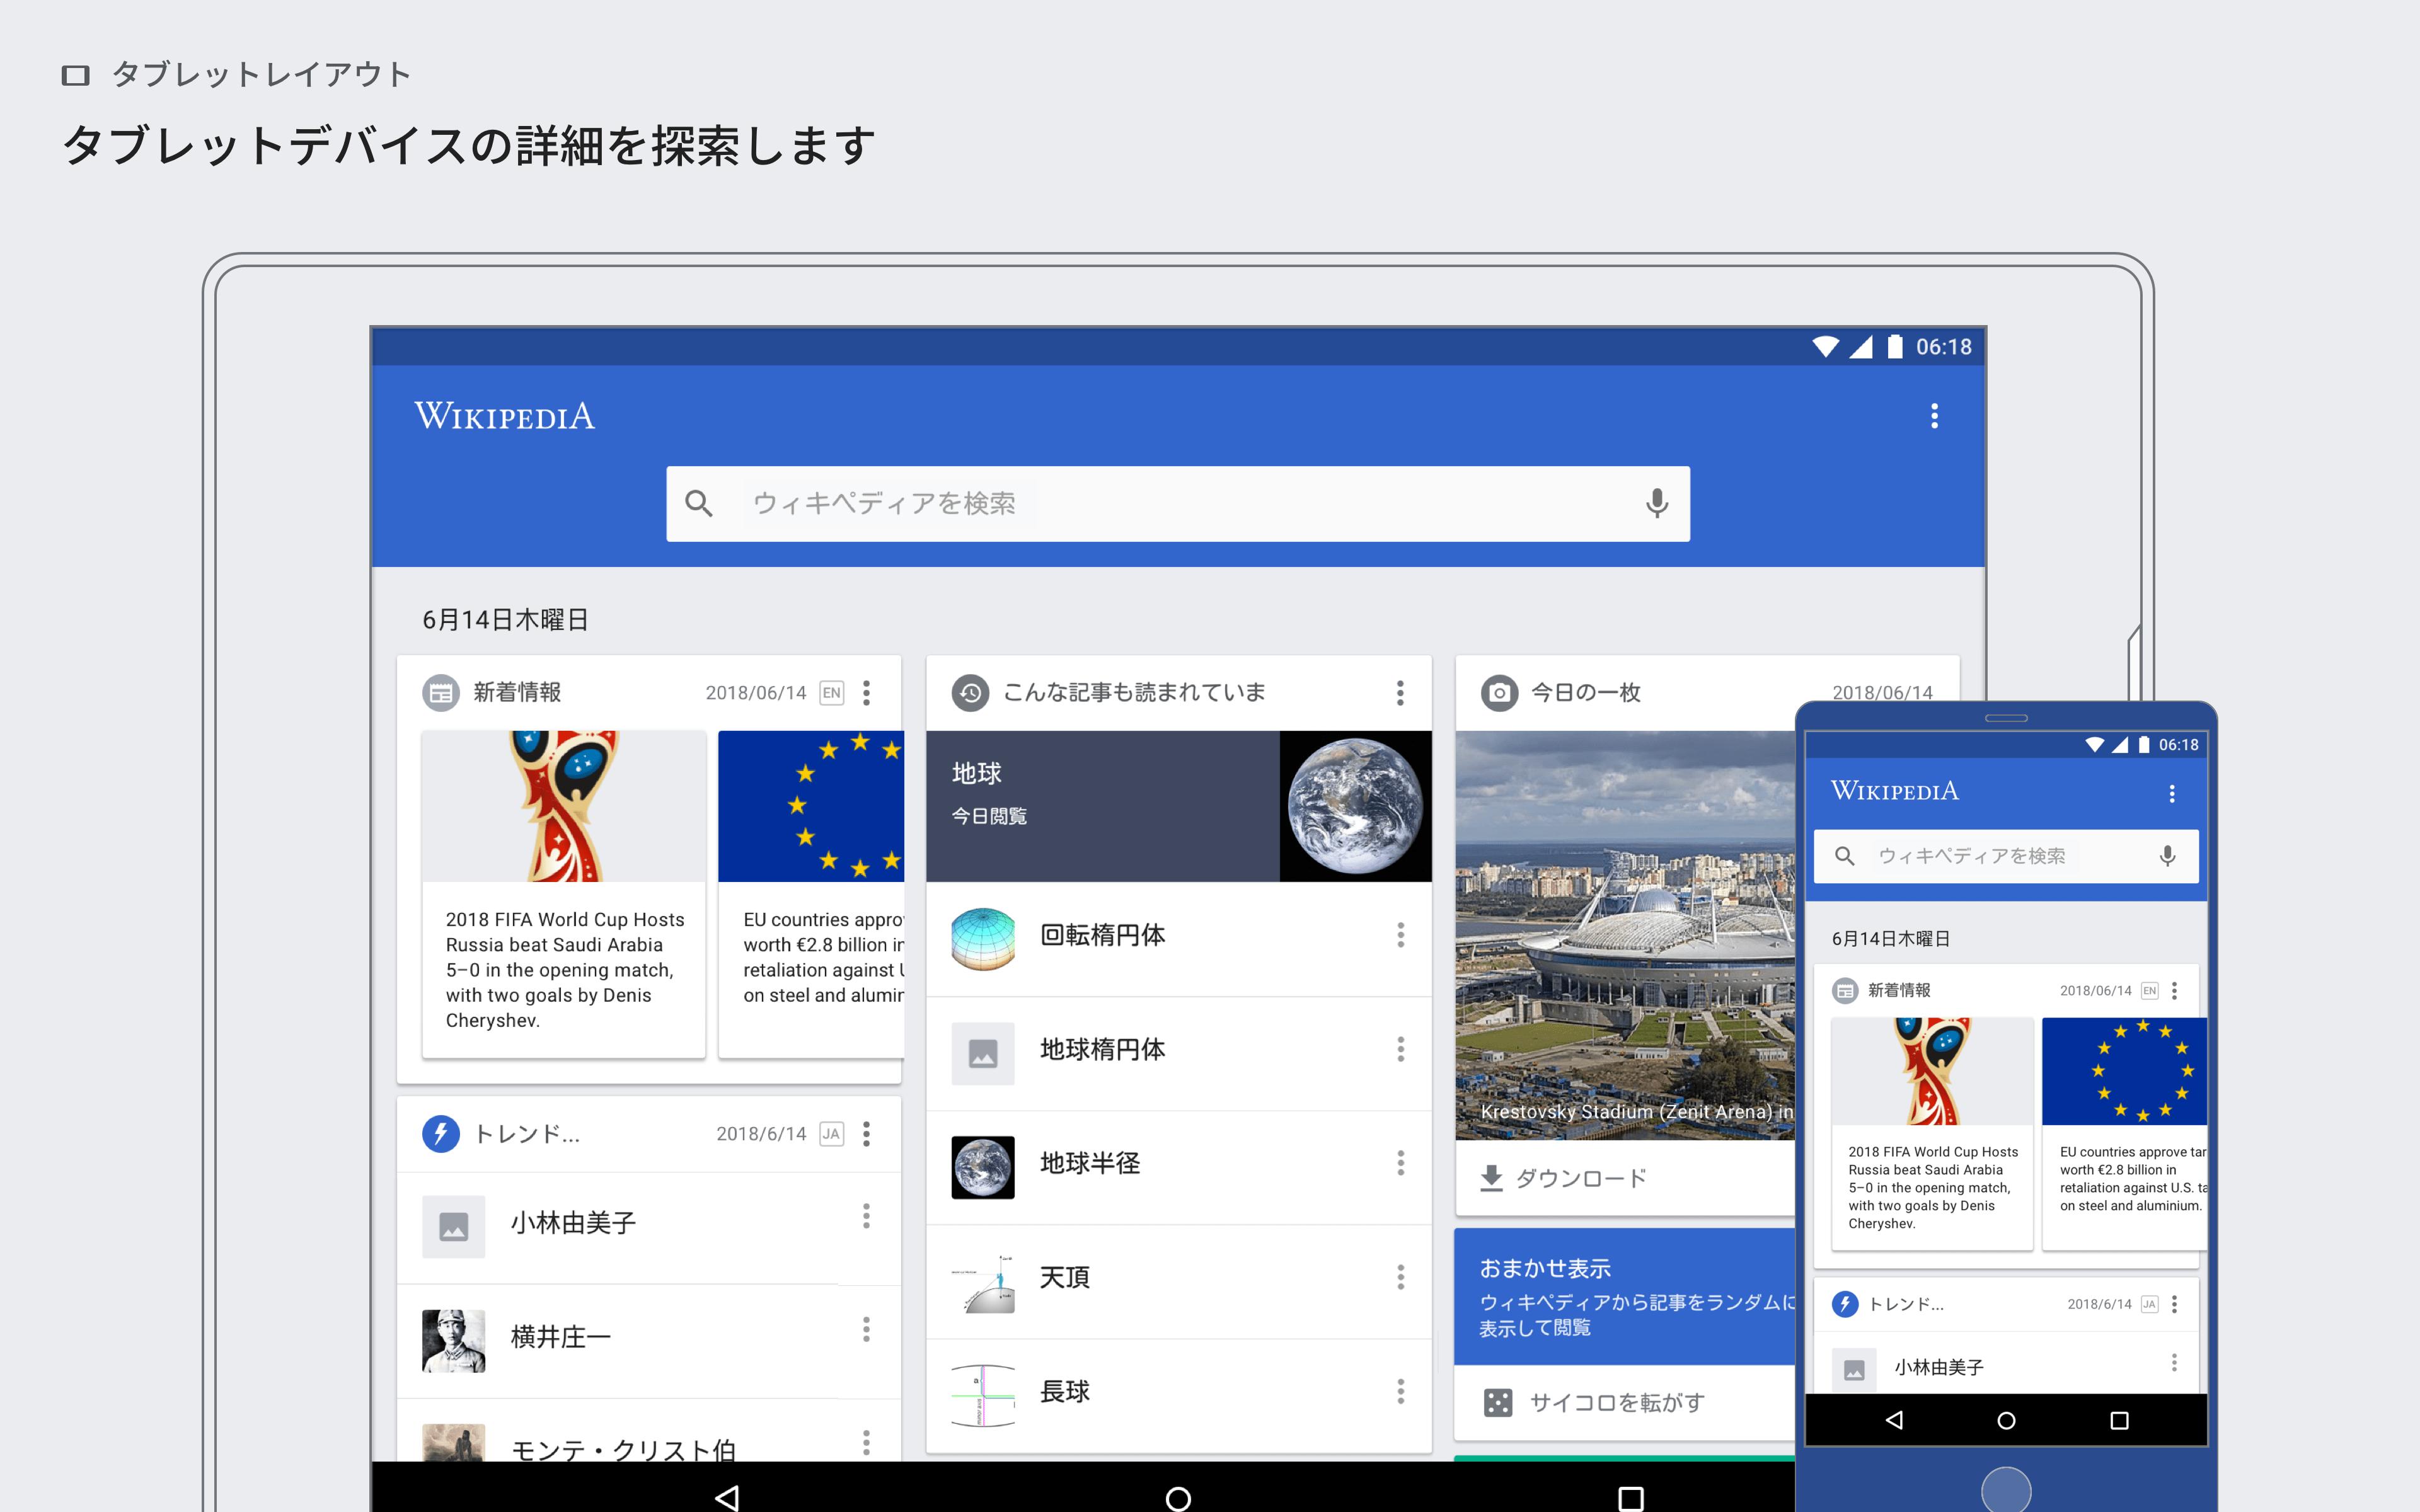Tap the phone Android back button
The width and height of the screenshot is (2420, 1512).
[1894, 1420]
